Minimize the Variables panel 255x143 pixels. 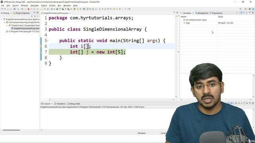[x=250, y=12]
